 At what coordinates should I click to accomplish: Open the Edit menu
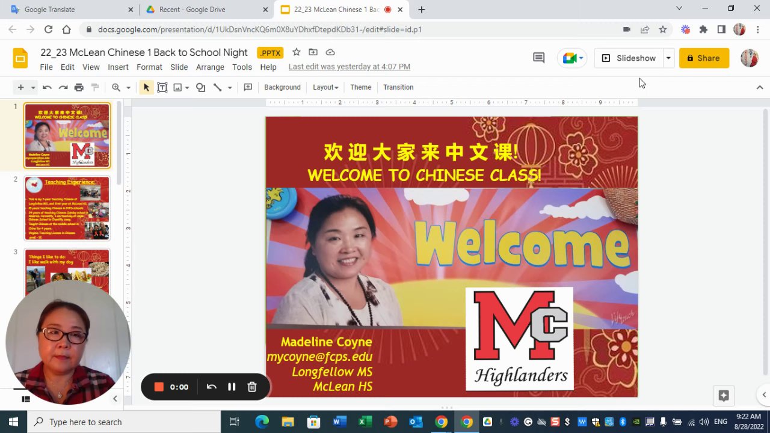[67, 67]
